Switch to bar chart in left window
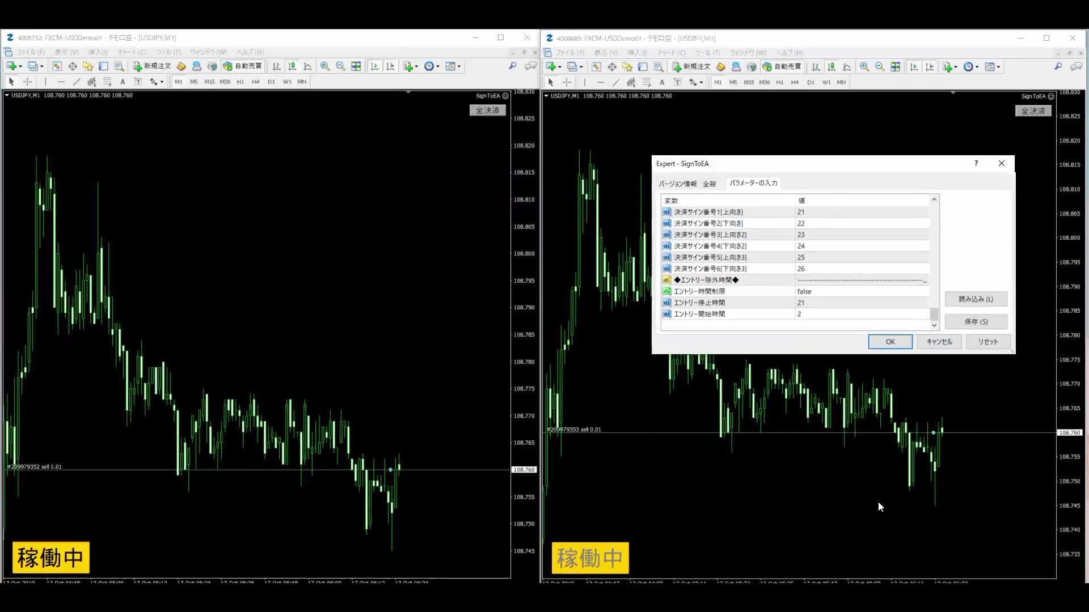 [276, 66]
